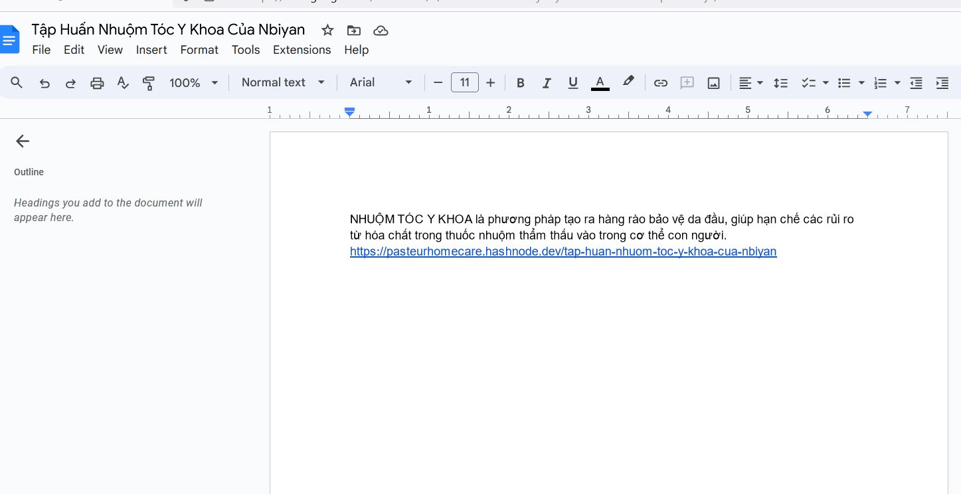
Task: Open the search menus magnifier
Action: click(x=17, y=82)
